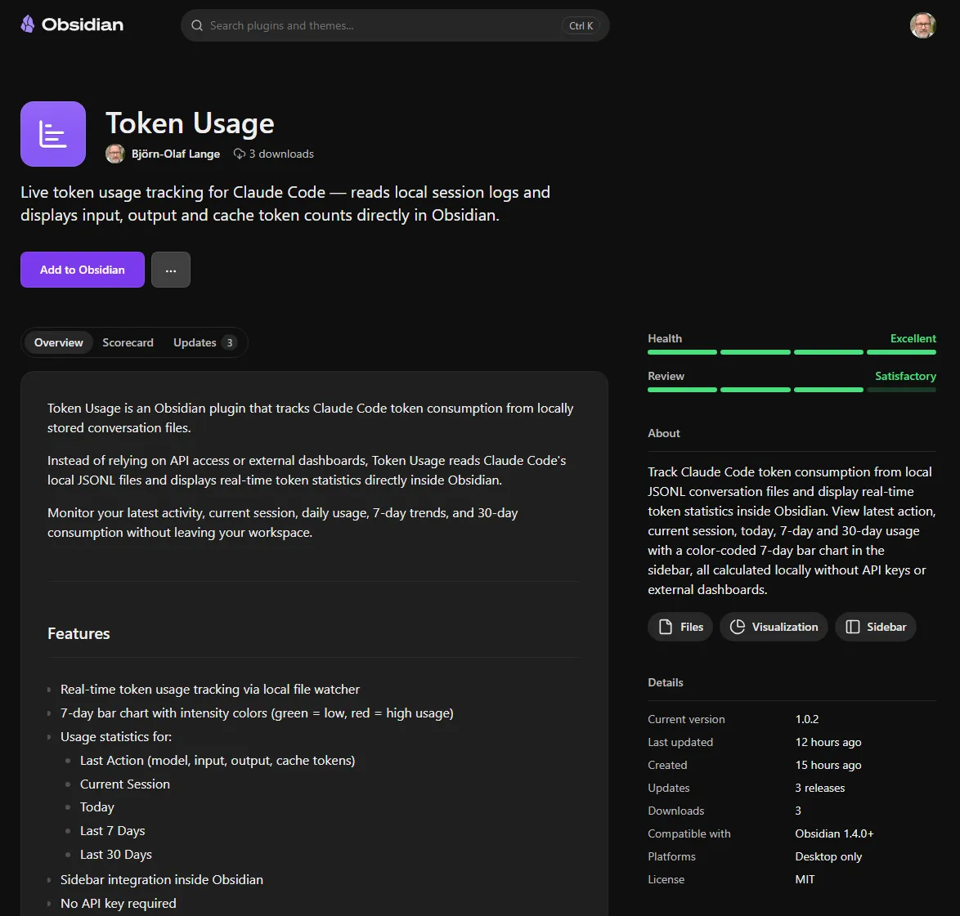This screenshot has width=960, height=916.
Task: Open the user profile avatar menu
Action: (922, 25)
